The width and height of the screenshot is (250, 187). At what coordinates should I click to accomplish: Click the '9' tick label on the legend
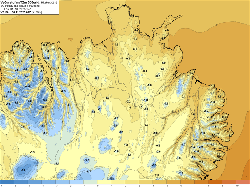222,185
